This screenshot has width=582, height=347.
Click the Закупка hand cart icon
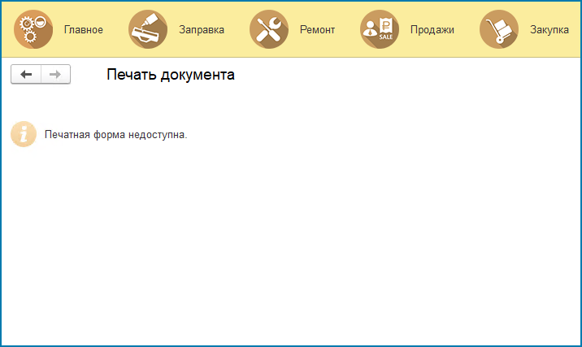click(x=499, y=29)
